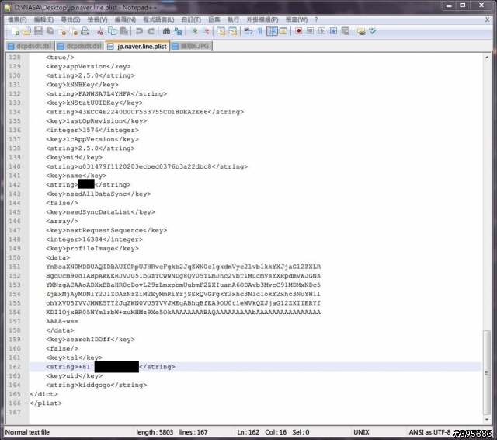Click the Replace toolbar icon
This screenshot has height=440, width=497.
178,31
